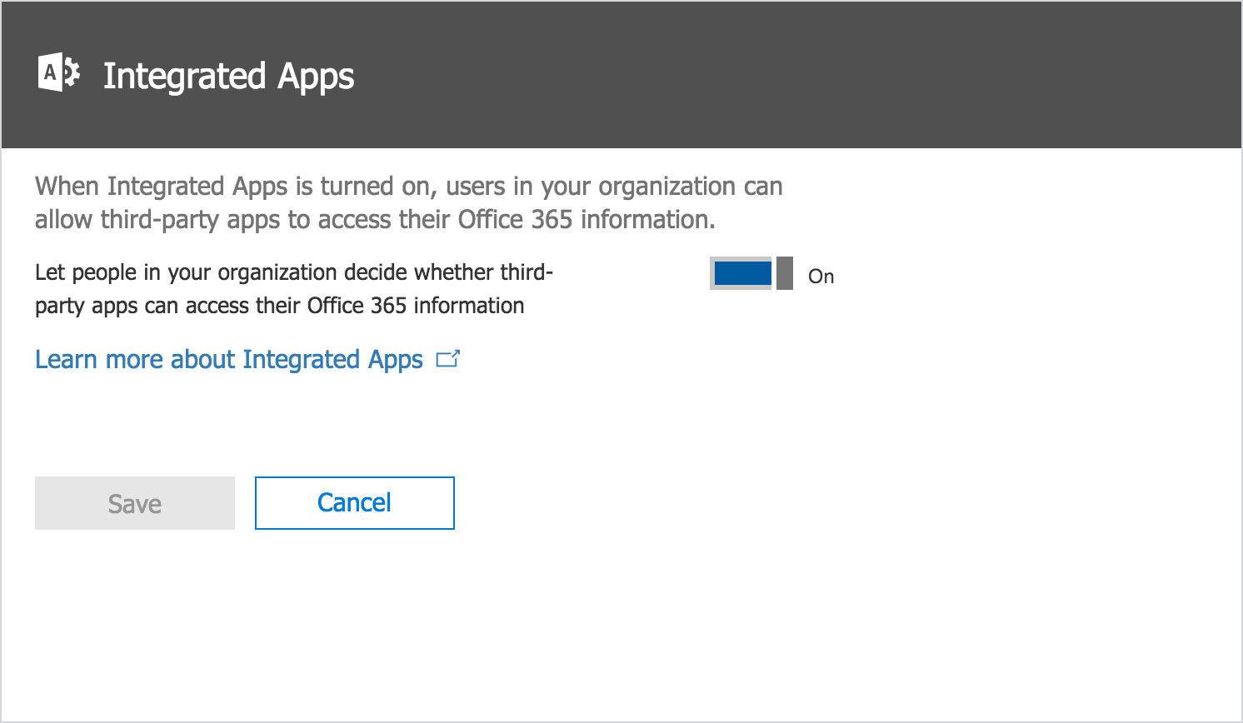Click the external link icon beside Learn more

click(447, 359)
